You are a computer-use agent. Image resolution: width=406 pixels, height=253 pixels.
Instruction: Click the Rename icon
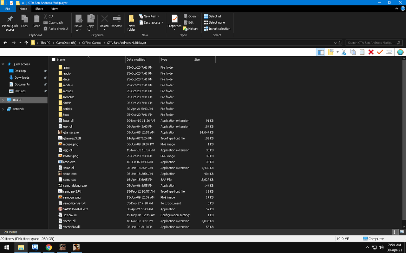116,19
